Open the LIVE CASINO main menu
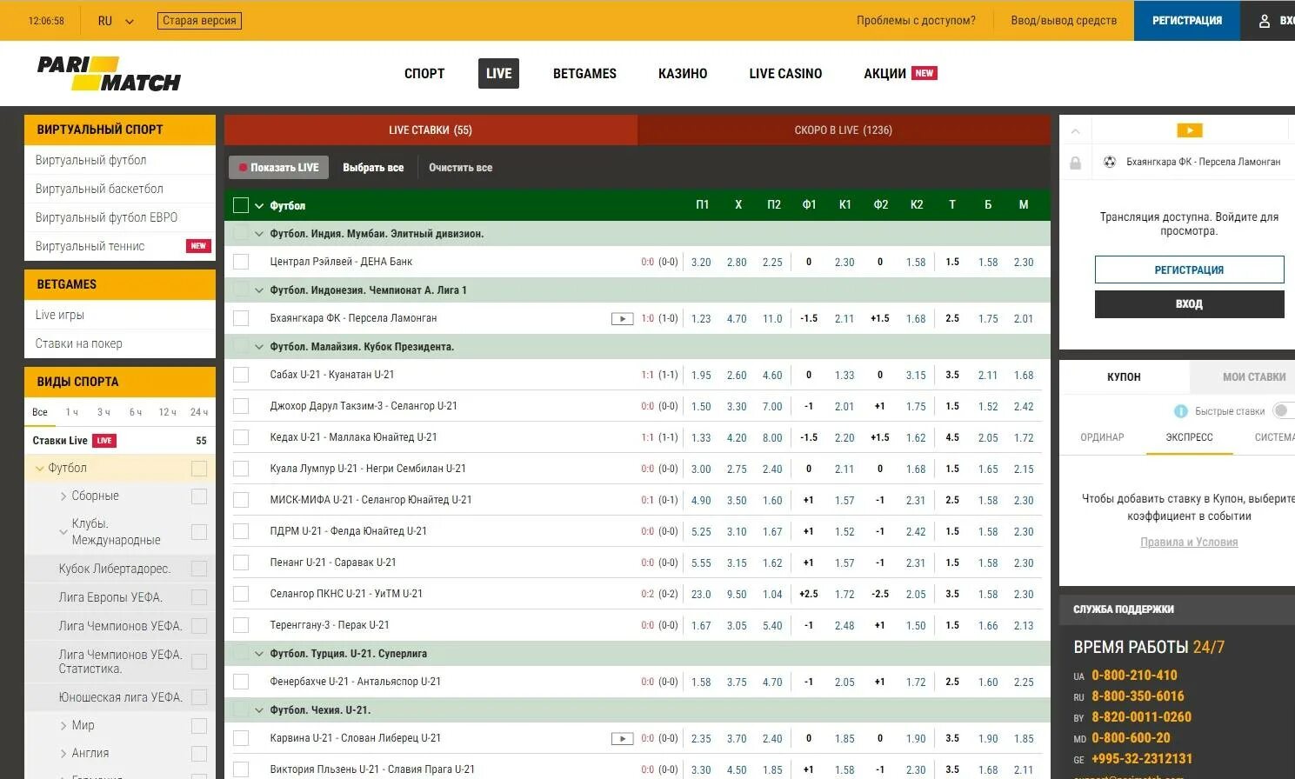Viewport: 1295px width, 779px height. (785, 74)
